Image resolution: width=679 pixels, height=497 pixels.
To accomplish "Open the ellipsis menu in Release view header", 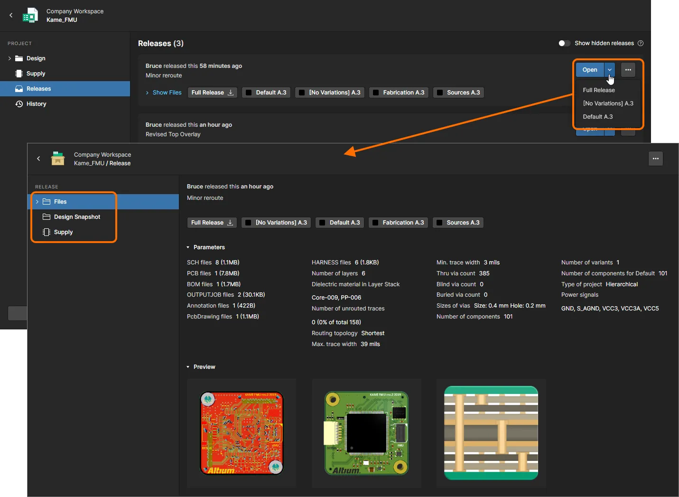I will pyautogui.click(x=656, y=159).
